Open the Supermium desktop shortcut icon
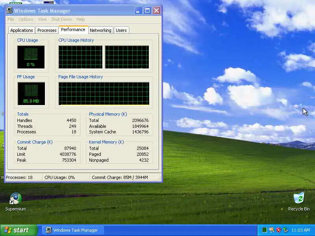This screenshot has height=236, width=315. click(15, 198)
